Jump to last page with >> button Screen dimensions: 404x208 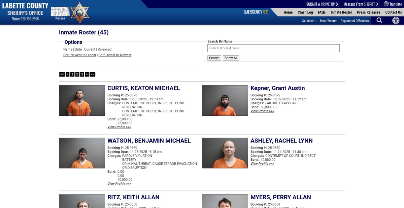[x=93, y=74]
